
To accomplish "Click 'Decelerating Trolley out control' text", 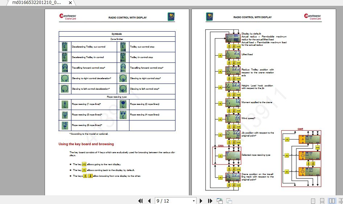I will [88, 47].
